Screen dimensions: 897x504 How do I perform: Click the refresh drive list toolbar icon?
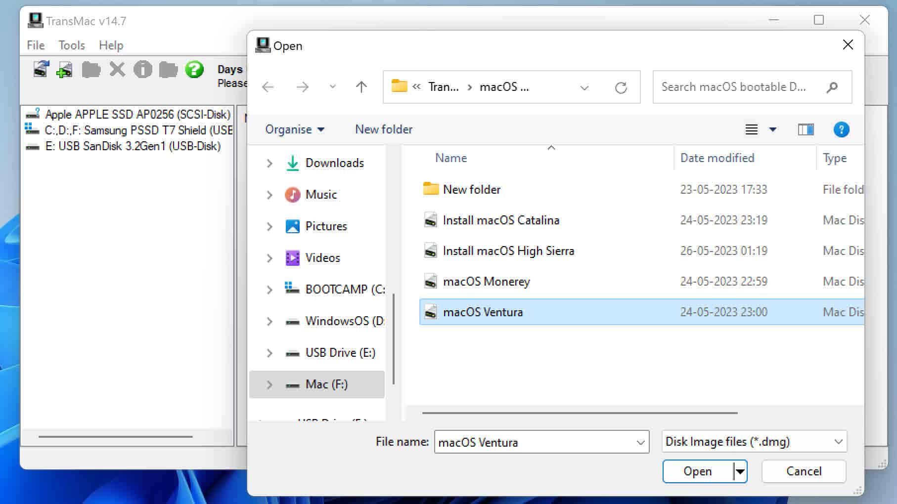pos(41,69)
